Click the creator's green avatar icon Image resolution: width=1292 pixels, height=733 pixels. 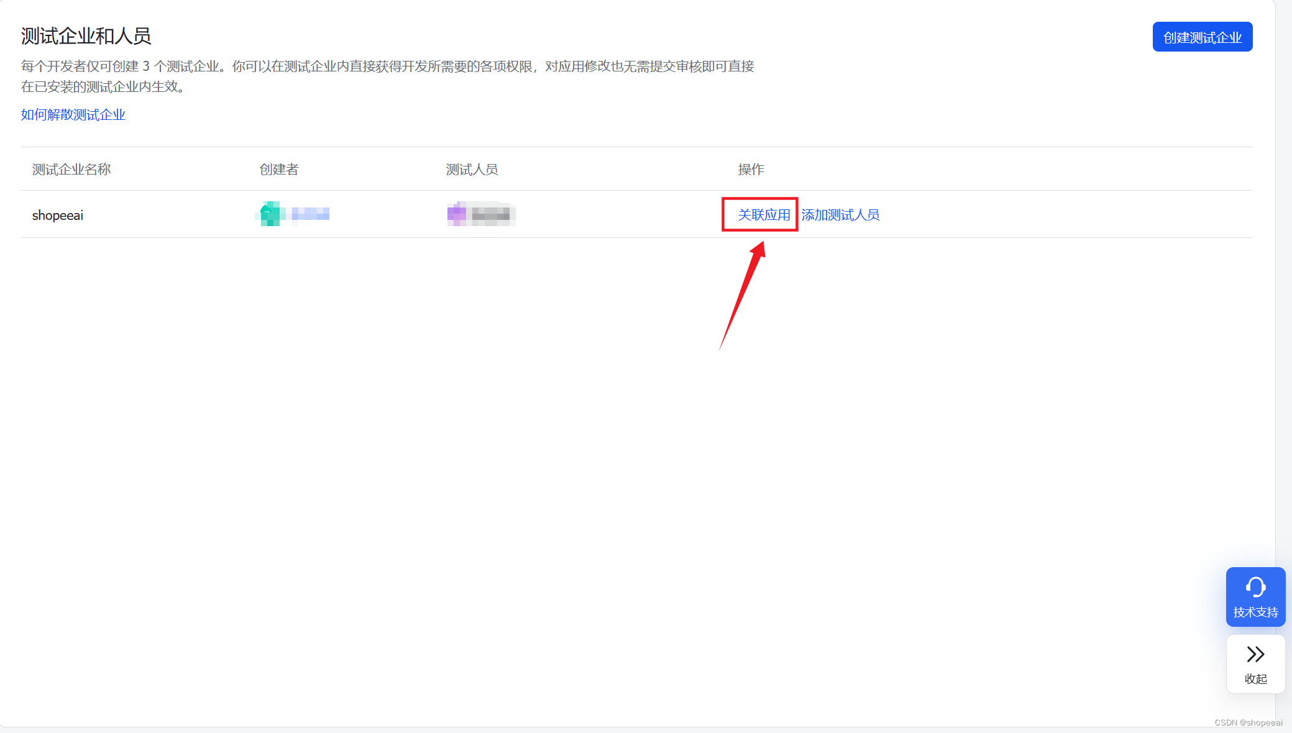tap(270, 214)
